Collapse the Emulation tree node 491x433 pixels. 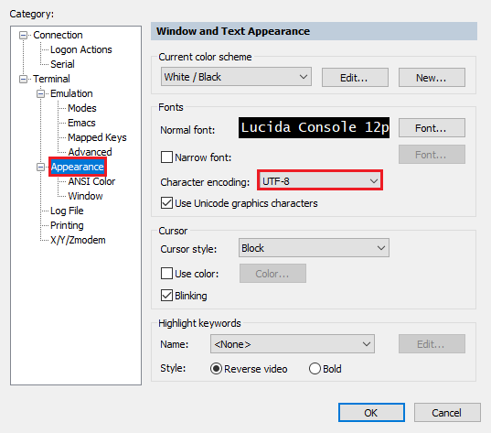40,93
